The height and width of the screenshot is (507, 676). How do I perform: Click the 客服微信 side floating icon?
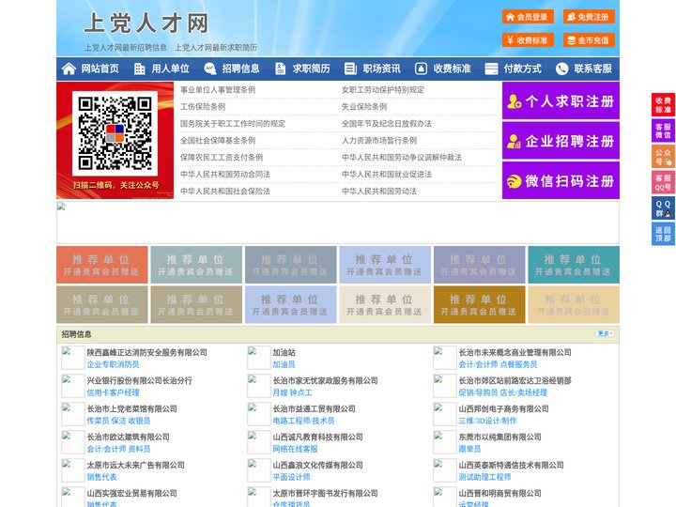tap(663, 131)
